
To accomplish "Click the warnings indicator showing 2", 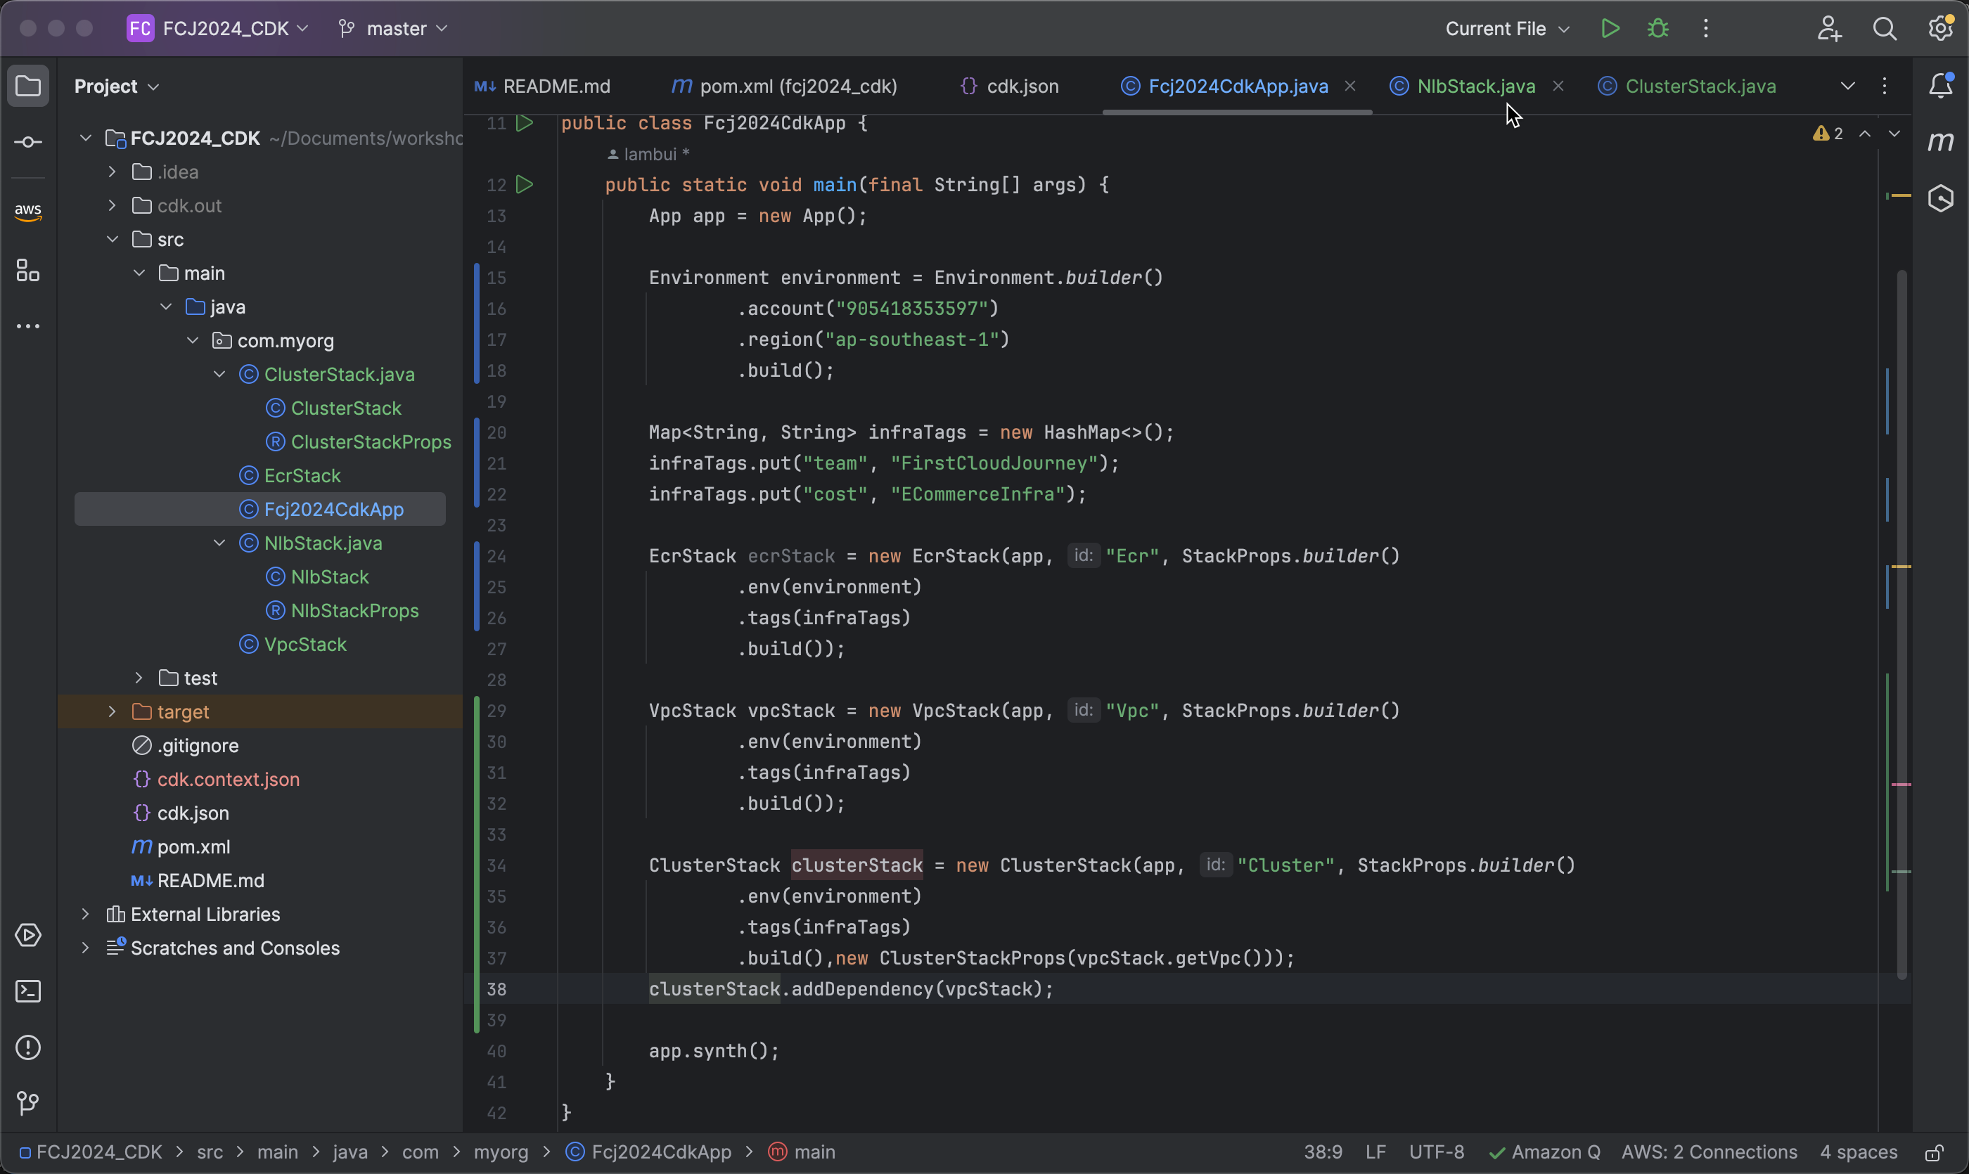I will 1828,134.
